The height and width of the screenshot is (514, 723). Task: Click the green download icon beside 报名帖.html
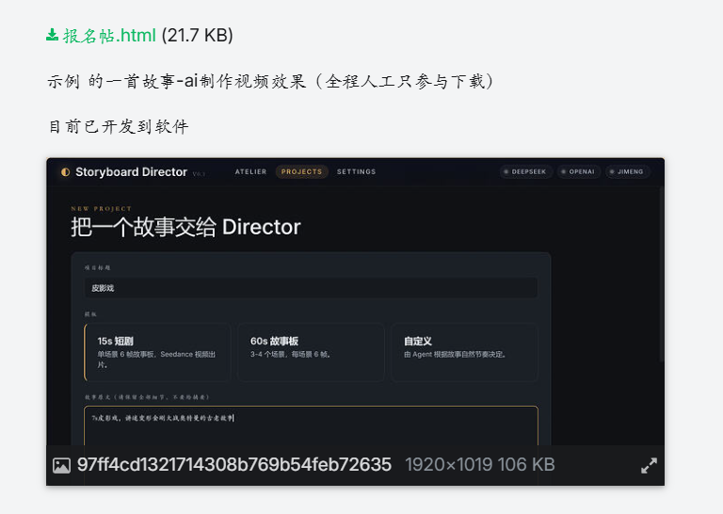[x=52, y=35]
